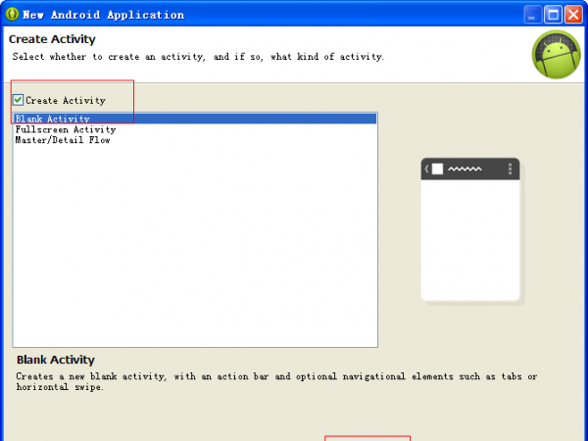Maximize the New Android Application window

[x=553, y=15]
